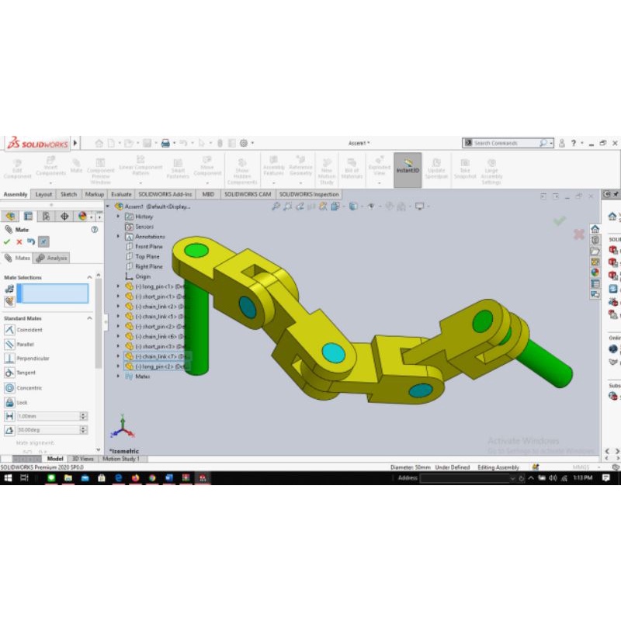The height and width of the screenshot is (621, 621).
Task: Click Zoom to Fit in the view toolbar
Action: click(276, 206)
